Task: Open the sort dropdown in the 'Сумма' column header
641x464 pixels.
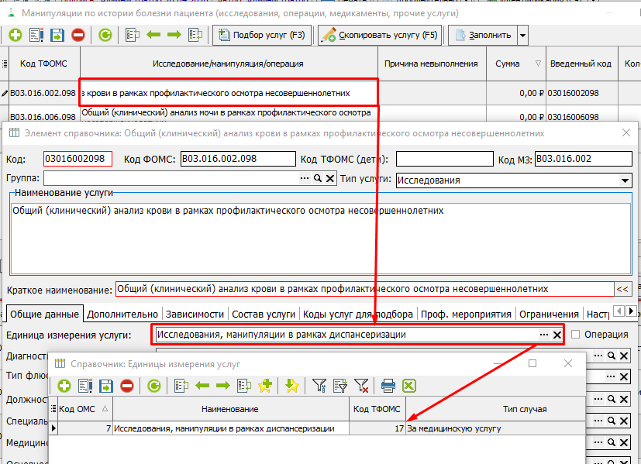Action: [x=538, y=64]
